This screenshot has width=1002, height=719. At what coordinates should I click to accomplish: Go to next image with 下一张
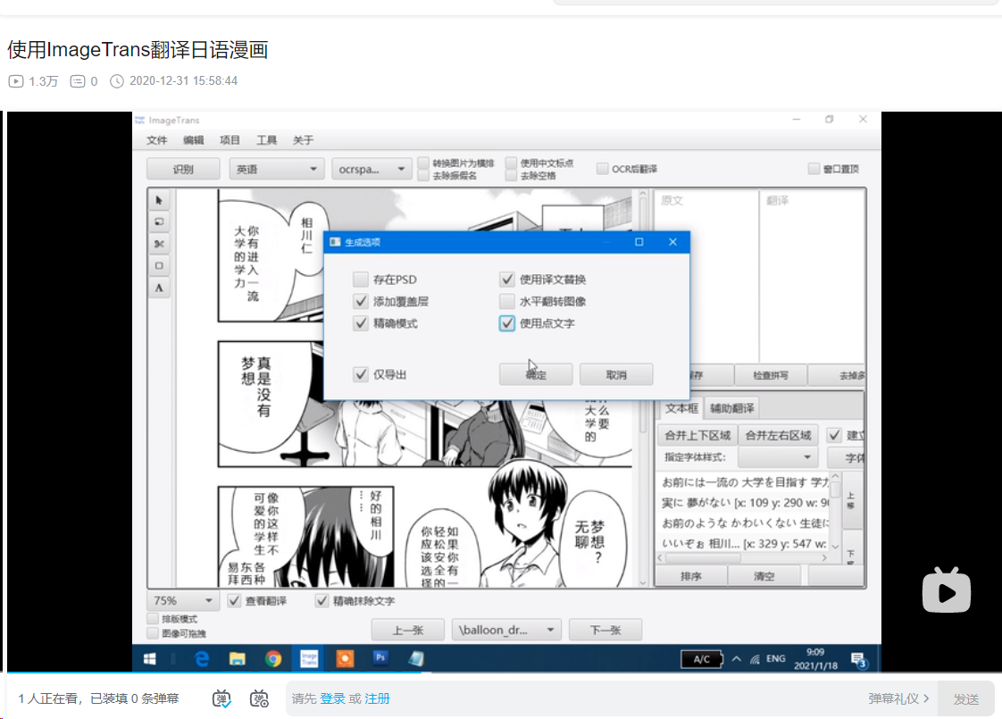(605, 631)
